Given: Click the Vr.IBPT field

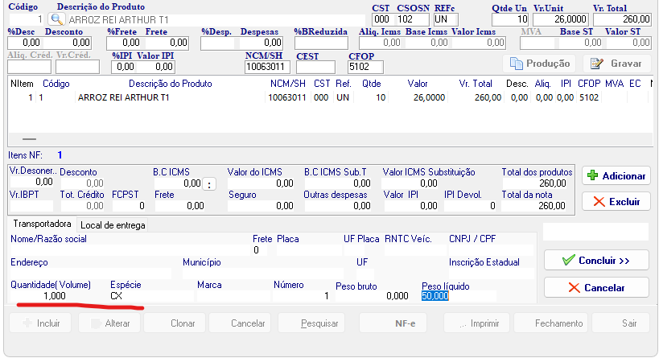Looking at the screenshot, I should [x=31, y=206].
